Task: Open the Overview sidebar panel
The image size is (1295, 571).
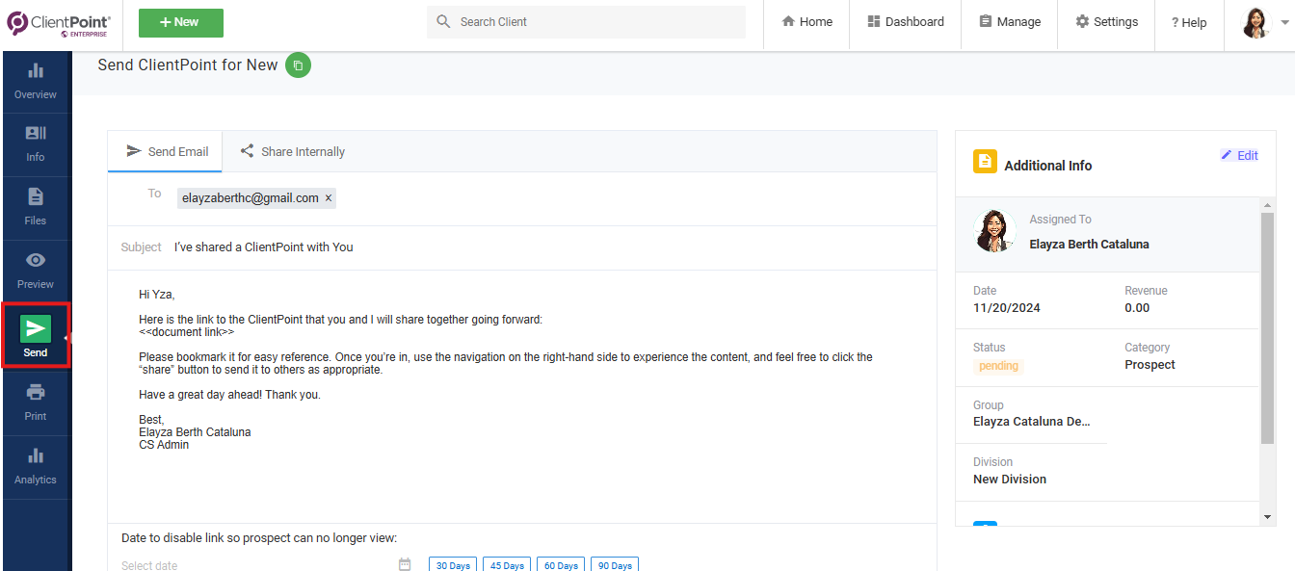Action: 36,79
